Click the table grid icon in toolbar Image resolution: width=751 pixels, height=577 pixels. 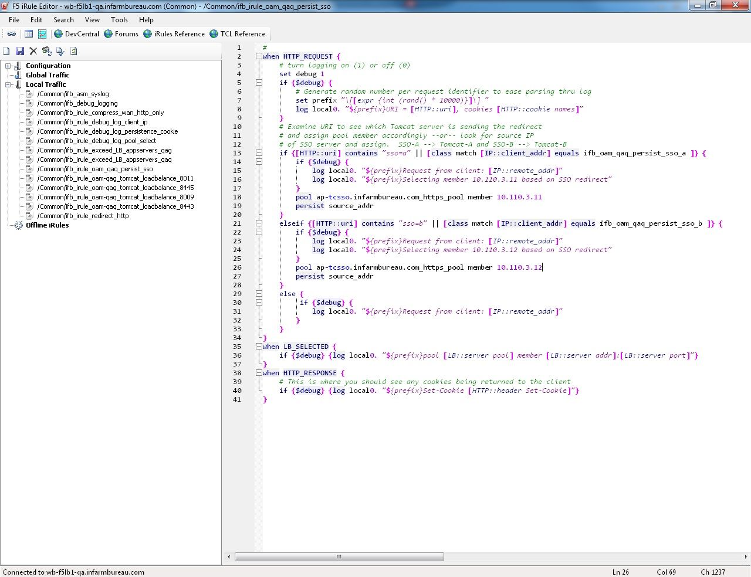[28, 34]
